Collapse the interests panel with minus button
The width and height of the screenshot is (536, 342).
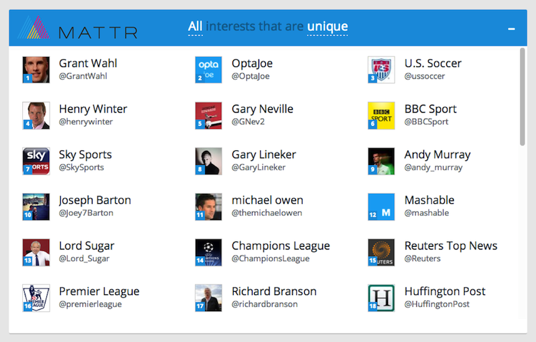click(511, 29)
